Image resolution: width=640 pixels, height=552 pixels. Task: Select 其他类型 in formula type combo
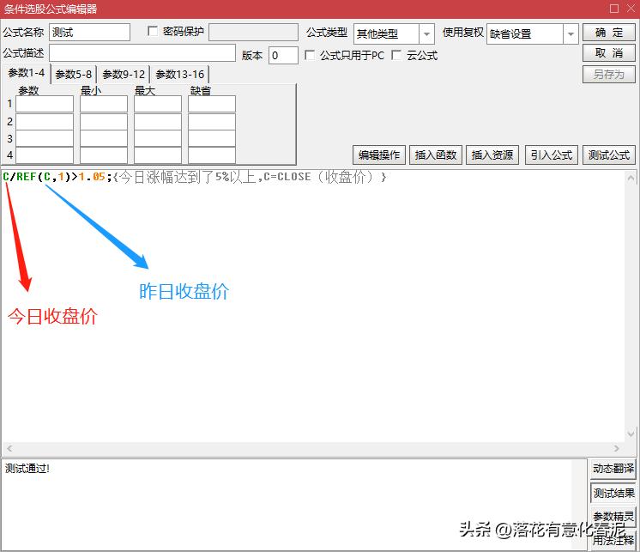386,33
